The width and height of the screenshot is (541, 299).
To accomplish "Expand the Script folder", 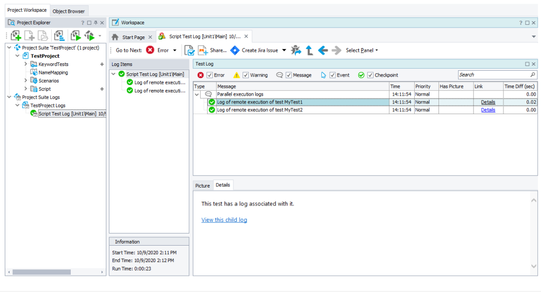I will click(25, 89).
